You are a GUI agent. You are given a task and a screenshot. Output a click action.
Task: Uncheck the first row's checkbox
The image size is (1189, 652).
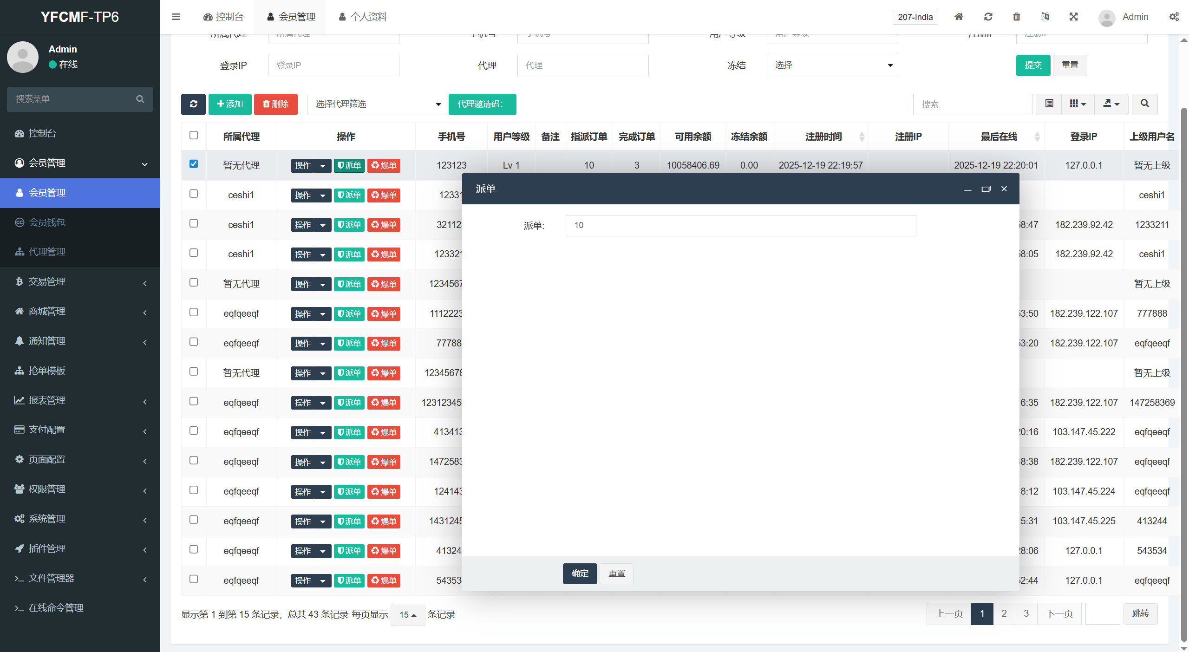pos(194,164)
